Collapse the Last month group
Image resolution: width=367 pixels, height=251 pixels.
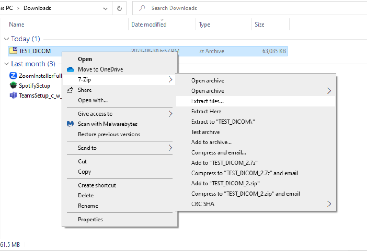[6, 64]
